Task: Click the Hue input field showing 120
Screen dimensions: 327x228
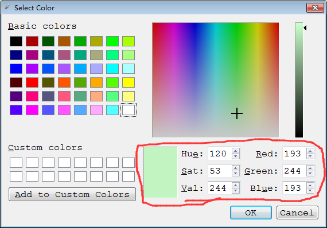Action: [220, 154]
